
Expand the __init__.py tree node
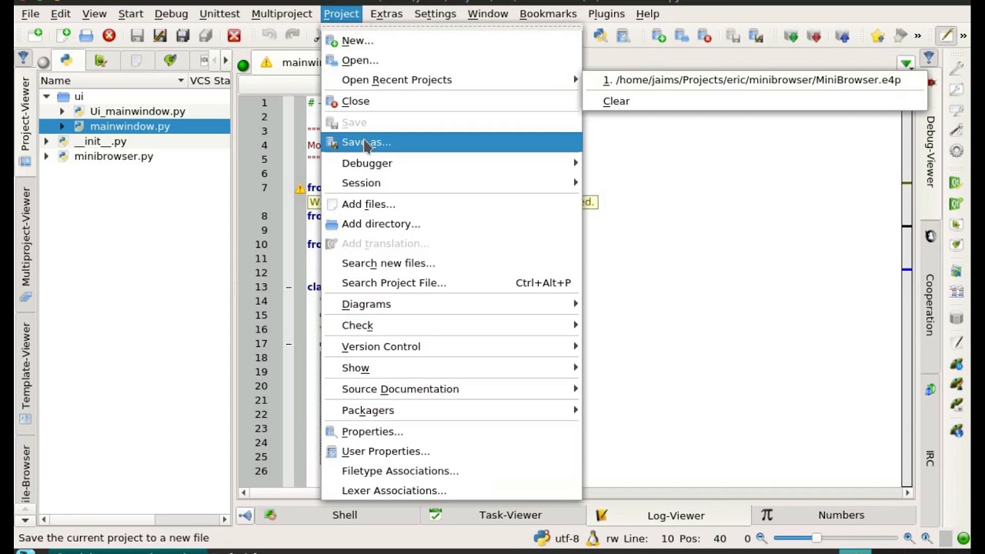(x=46, y=142)
